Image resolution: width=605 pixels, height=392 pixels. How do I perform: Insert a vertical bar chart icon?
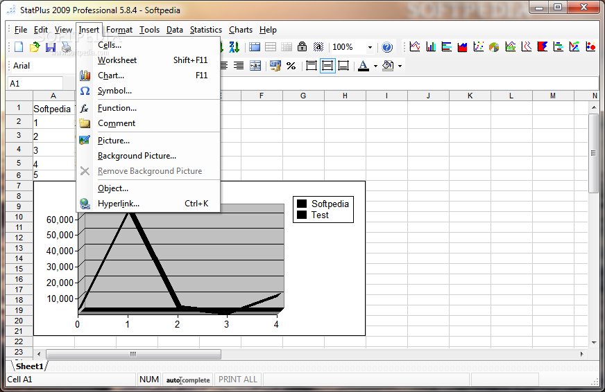[431, 46]
